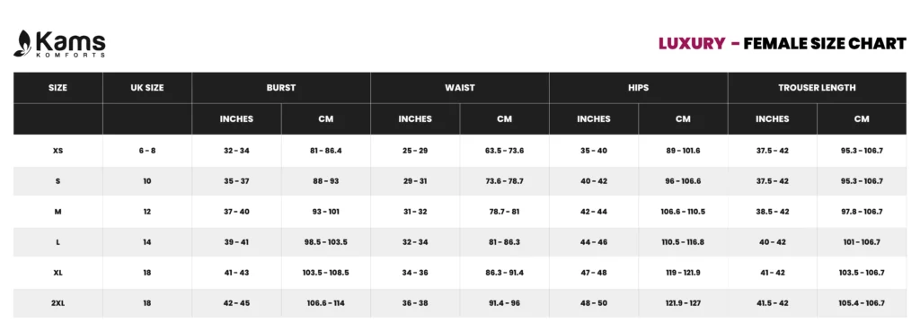The height and width of the screenshot is (331, 920).
Task: Click the HIPS column header
Action: [639, 88]
